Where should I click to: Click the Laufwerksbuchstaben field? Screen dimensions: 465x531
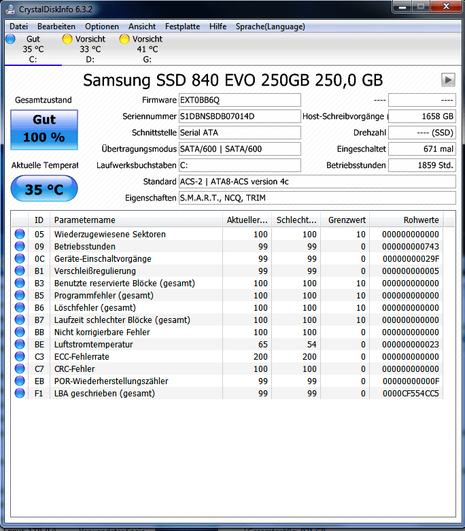coord(240,165)
